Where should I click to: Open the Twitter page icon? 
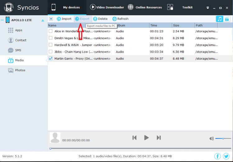226,156
